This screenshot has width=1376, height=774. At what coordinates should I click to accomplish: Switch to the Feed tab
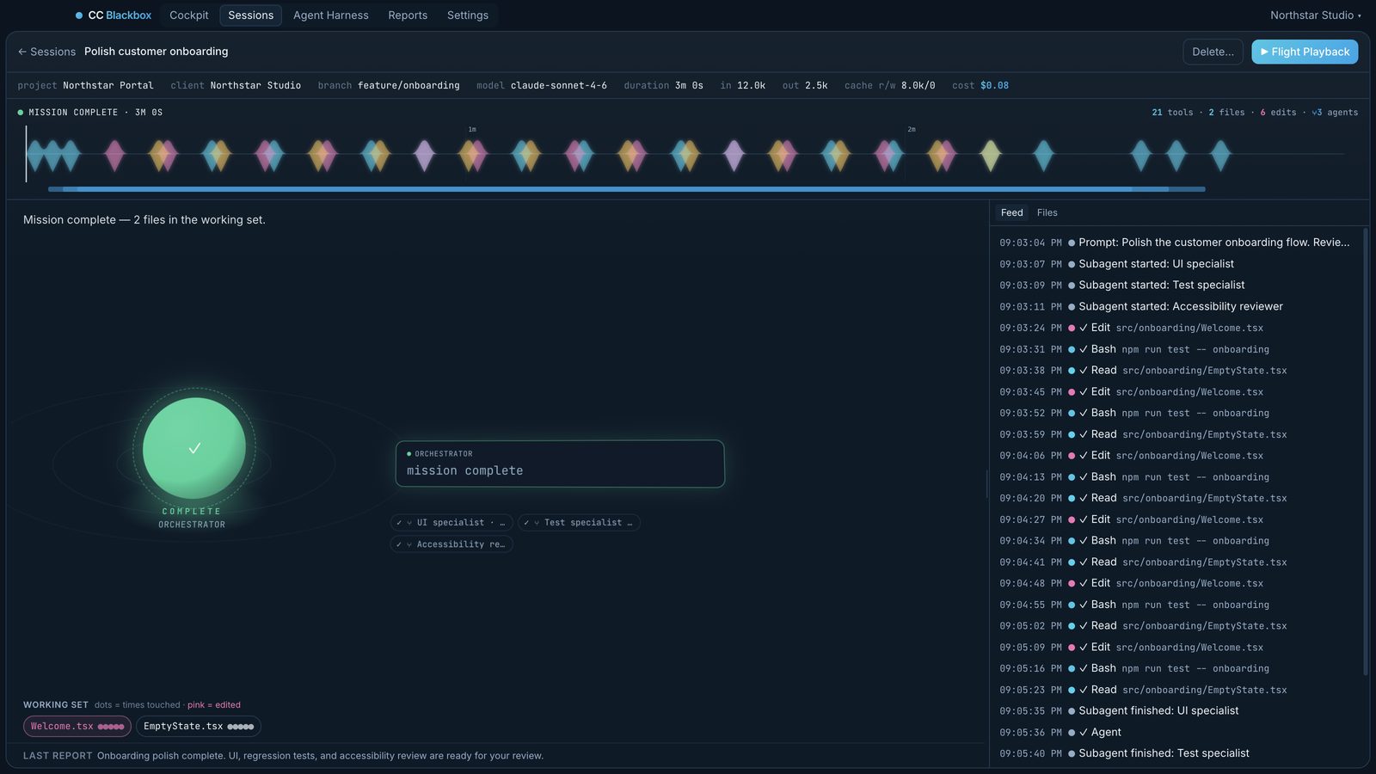pos(1012,212)
